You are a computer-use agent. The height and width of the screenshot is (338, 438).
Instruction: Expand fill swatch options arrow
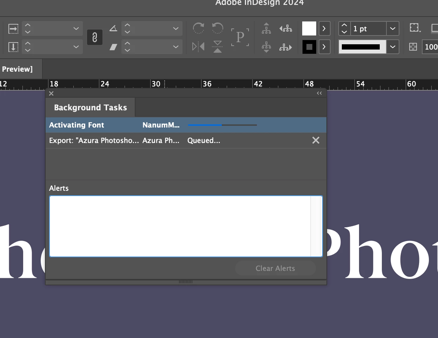coord(324,28)
